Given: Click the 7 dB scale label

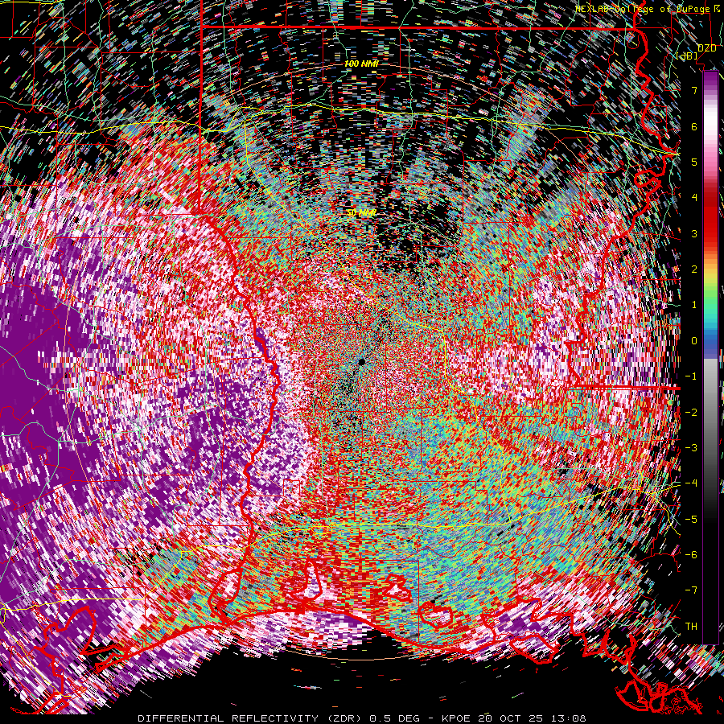Looking at the screenshot, I should click(694, 90).
